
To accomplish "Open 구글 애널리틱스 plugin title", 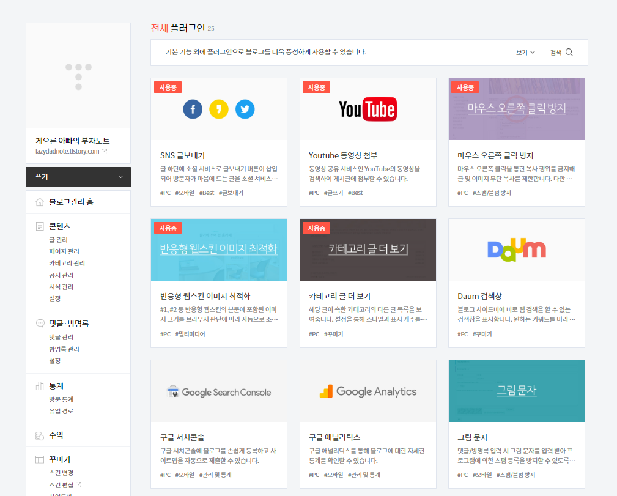I will click(x=334, y=437).
